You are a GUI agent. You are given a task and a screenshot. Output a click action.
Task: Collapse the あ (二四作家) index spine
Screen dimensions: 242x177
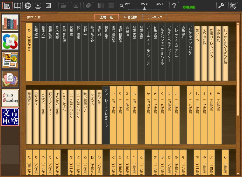(x=29, y=52)
